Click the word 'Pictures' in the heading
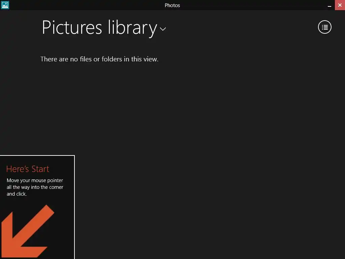Screen dimensions: 345x259 click(72, 28)
